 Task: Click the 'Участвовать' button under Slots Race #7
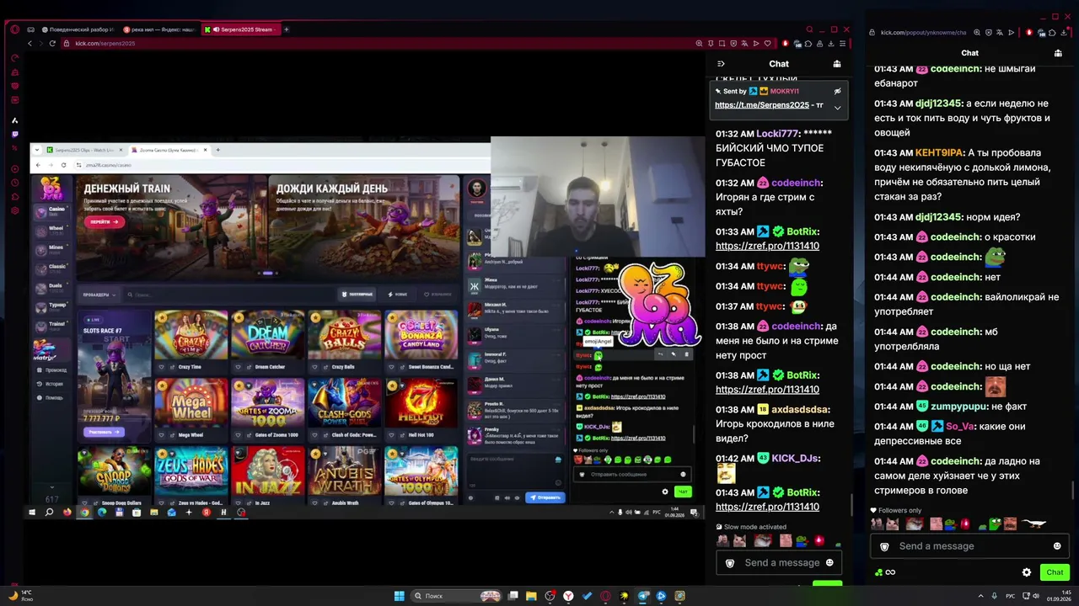(104, 432)
